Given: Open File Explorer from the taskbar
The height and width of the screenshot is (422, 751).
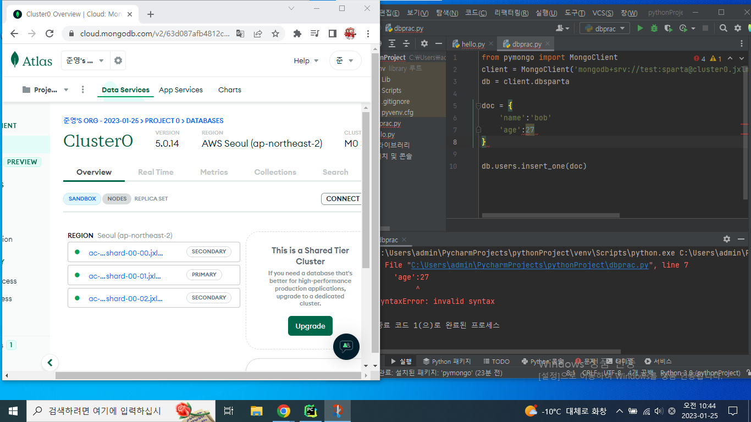Looking at the screenshot, I should [x=256, y=411].
